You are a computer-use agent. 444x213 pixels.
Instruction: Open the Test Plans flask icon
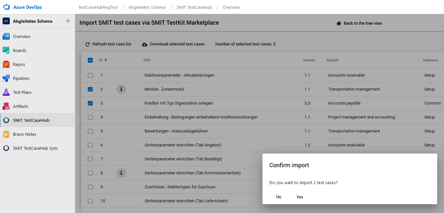(x=6, y=92)
